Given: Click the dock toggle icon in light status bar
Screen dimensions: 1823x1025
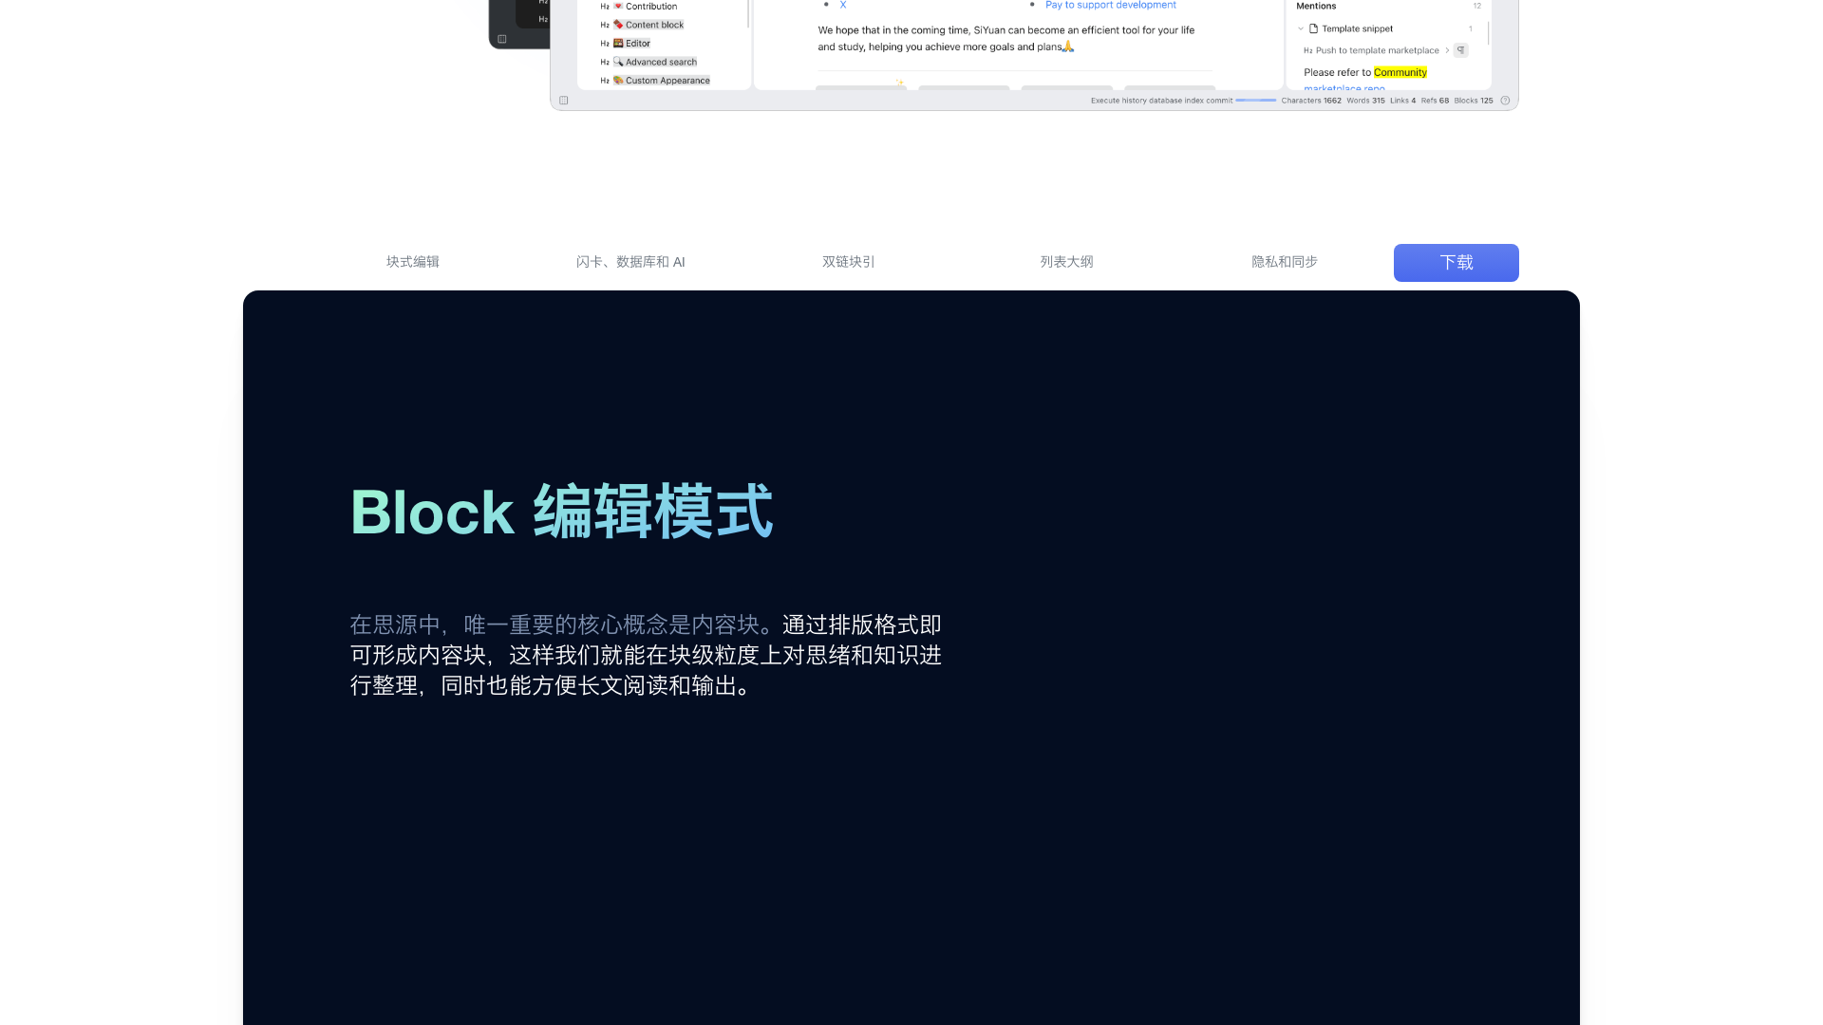Looking at the screenshot, I should pos(564,101).
